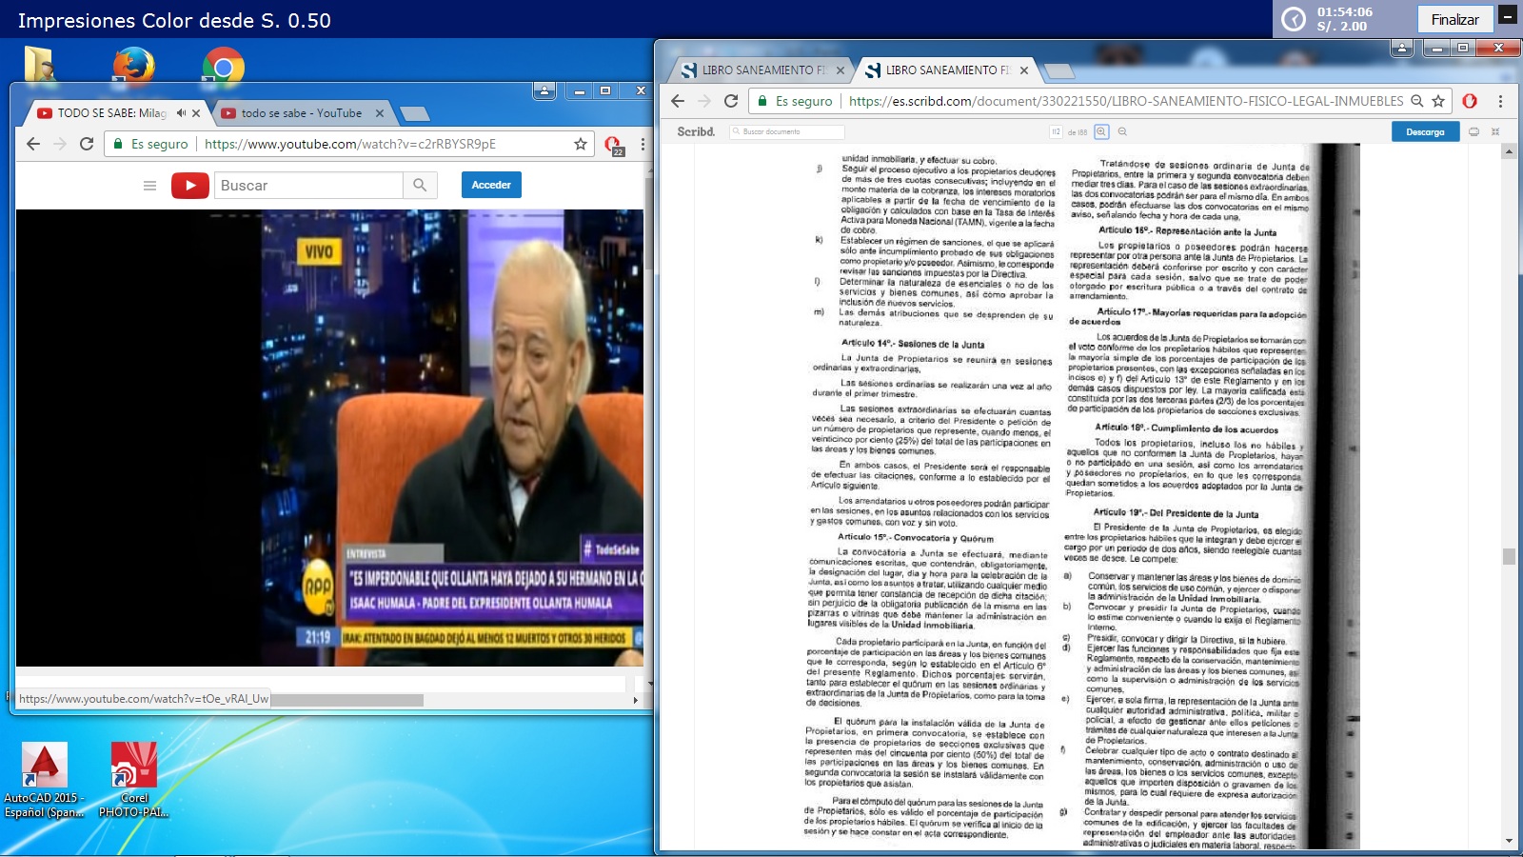Click the Scribd zoom in icon
Viewport: 1523px width, 857px height.
click(1101, 132)
